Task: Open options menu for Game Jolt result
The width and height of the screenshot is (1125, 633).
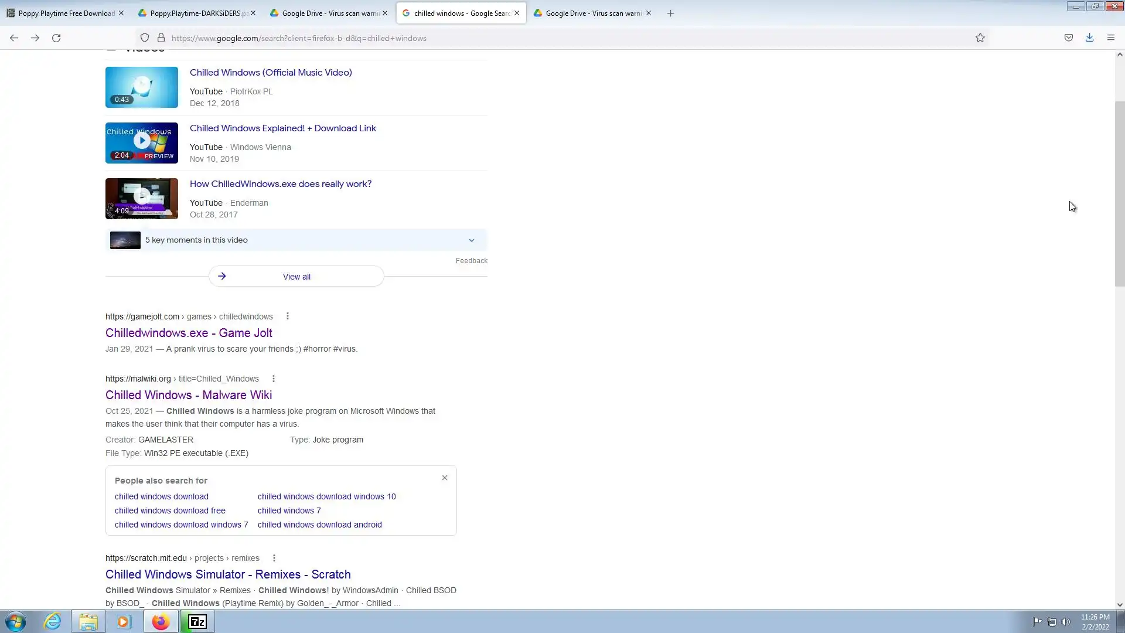Action: (287, 316)
